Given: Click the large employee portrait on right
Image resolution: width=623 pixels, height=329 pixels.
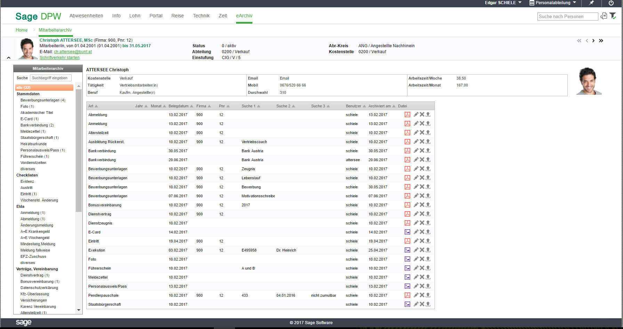Looking at the screenshot, I should (x=589, y=81).
